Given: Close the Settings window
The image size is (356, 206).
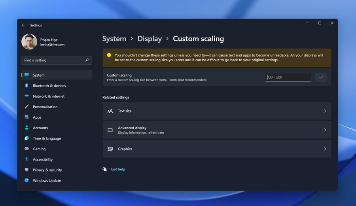Looking at the screenshot, I should pyautogui.click(x=332, y=23).
